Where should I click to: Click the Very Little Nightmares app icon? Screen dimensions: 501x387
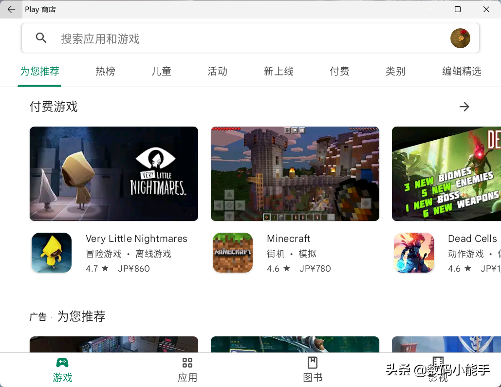[x=52, y=253]
